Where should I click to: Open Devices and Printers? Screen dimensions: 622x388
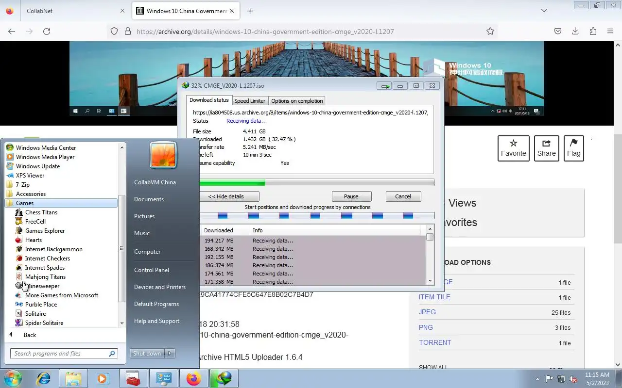(x=160, y=287)
